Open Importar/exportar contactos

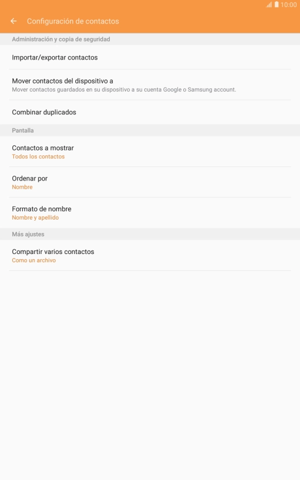(x=150, y=57)
